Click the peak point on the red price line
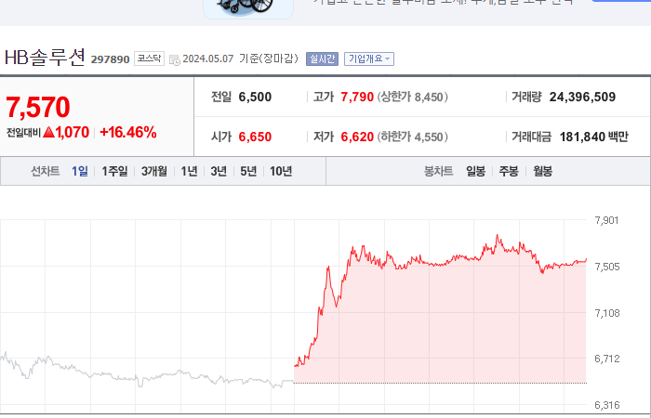 [498, 236]
